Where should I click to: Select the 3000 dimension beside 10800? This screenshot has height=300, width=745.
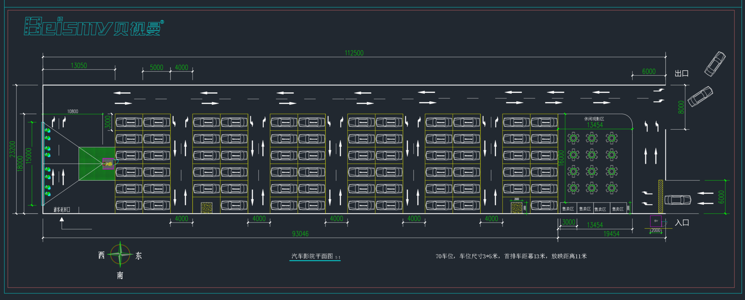click(x=108, y=122)
